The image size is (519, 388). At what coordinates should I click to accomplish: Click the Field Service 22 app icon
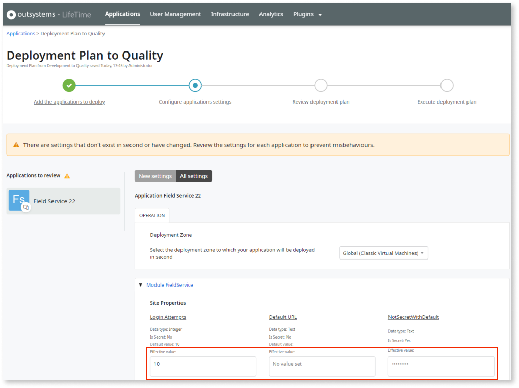(x=19, y=200)
